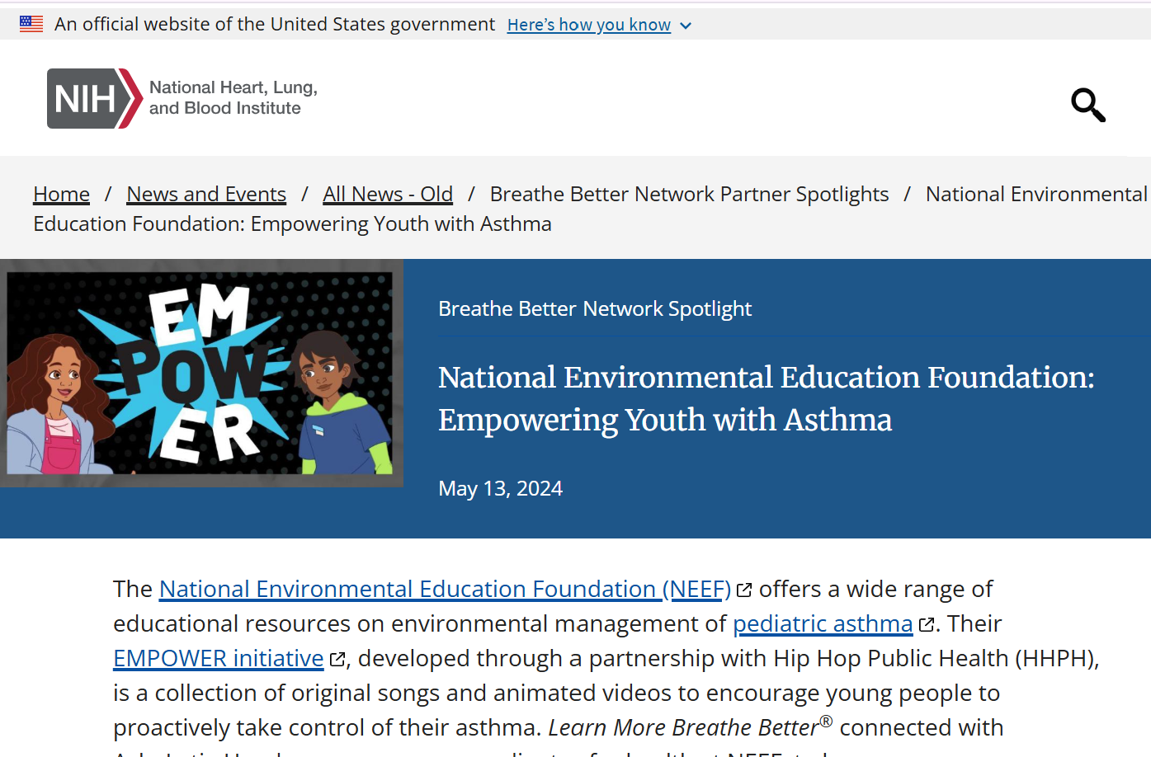Open National Environmental Education Foundation (NEEF) link
1151x757 pixels.
[445, 589]
